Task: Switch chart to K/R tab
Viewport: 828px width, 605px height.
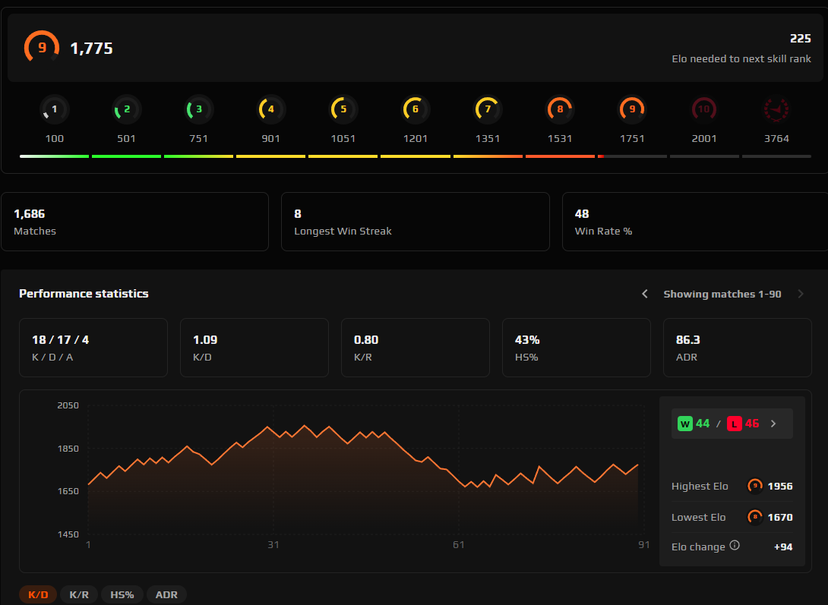Action: 79,594
